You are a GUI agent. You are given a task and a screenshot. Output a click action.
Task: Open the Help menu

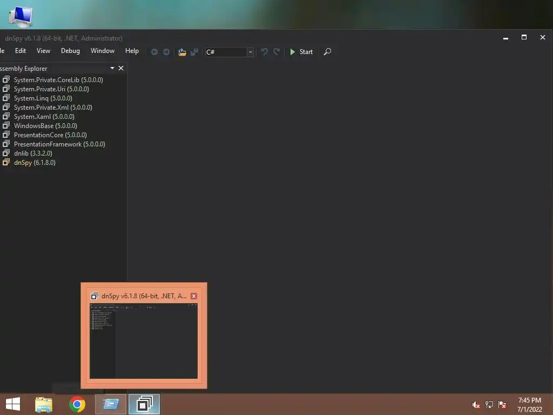point(132,51)
